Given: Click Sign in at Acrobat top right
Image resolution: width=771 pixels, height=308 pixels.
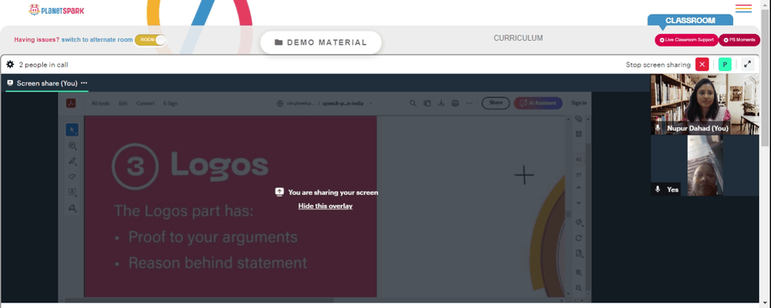Looking at the screenshot, I should (579, 103).
